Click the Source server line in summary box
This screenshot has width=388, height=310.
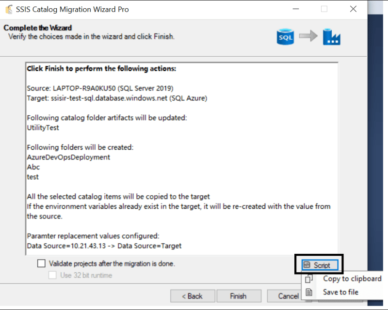pos(100,88)
